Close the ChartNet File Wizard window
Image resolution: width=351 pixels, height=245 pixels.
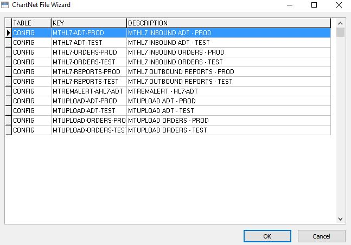(x=339, y=5)
